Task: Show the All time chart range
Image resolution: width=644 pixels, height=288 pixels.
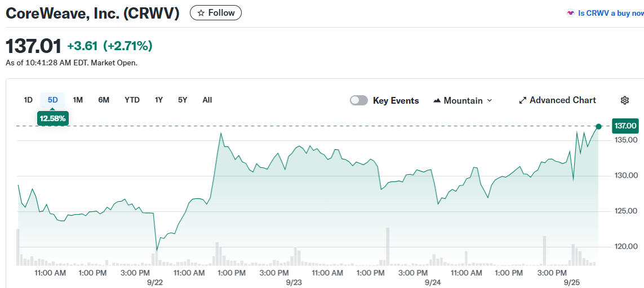Action: click(207, 100)
